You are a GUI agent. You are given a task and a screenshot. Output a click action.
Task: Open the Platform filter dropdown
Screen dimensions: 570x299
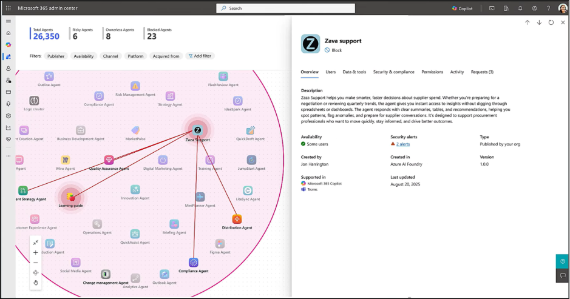(135, 56)
